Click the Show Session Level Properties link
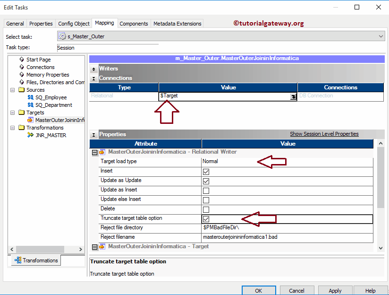The image size is (389, 295). point(324,134)
